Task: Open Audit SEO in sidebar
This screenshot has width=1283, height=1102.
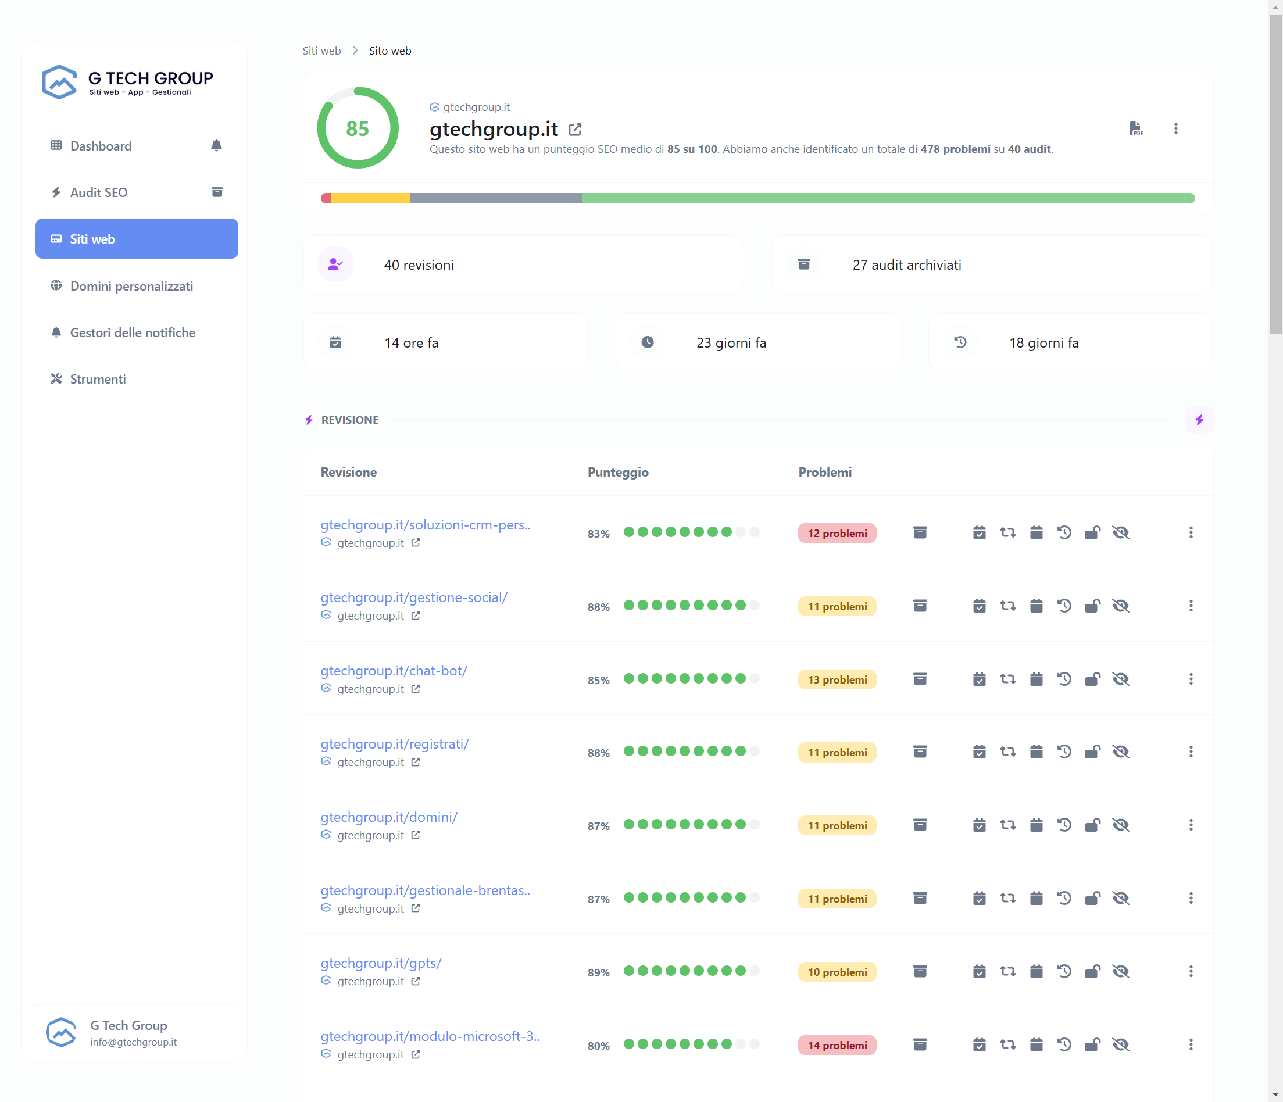Action: click(x=98, y=192)
